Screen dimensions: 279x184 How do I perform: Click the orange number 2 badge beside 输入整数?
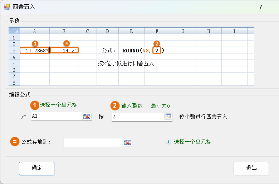coord(115,105)
